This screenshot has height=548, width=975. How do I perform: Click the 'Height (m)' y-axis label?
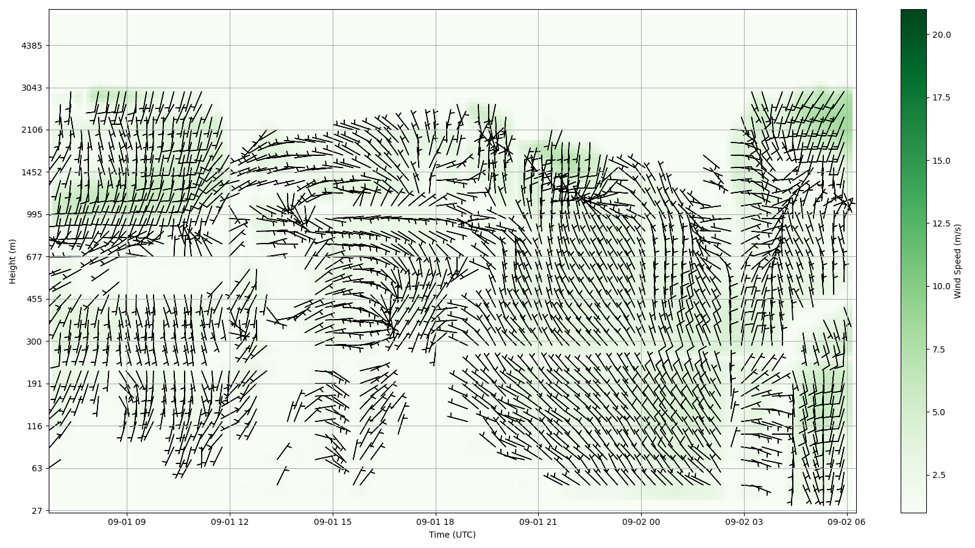(x=12, y=261)
